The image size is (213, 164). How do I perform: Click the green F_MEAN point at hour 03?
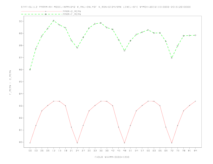click(36, 49)
